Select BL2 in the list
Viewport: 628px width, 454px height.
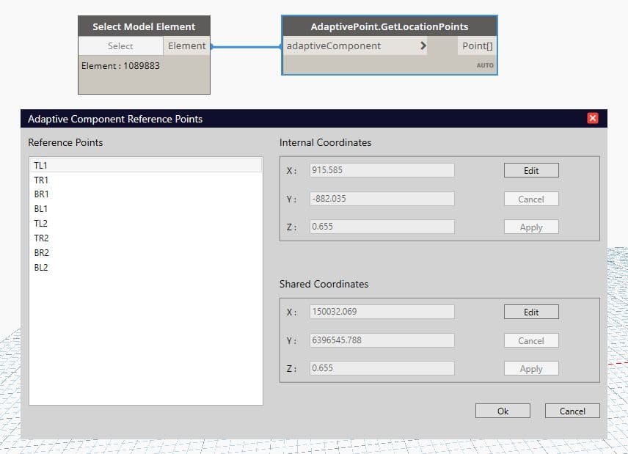pyautogui.click(x=41, y=268)
